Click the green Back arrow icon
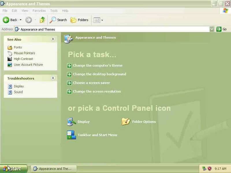Image resolution: width=231 pixels, height=173 pixels. point(6,20)
